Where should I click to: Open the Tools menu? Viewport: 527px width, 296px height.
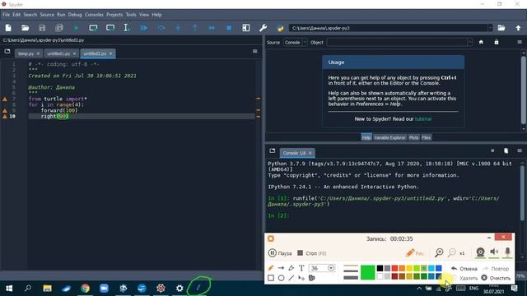coord(131,15)
